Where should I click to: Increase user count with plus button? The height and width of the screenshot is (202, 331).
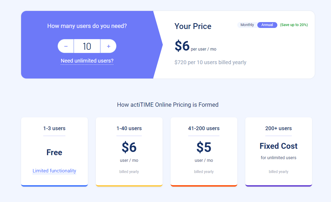[108, 46]
